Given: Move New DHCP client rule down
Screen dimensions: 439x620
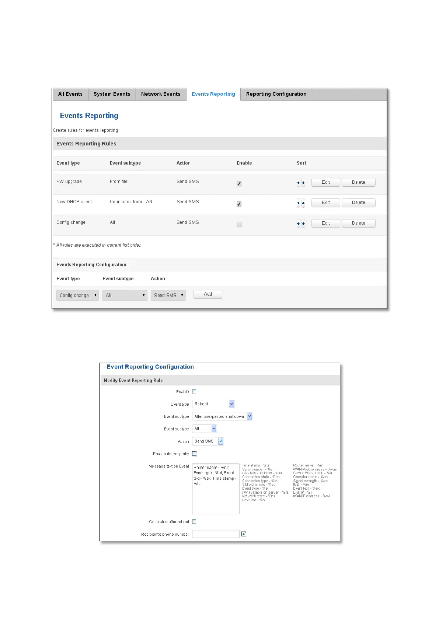Looking at the screenshot, I should point(303,203).
